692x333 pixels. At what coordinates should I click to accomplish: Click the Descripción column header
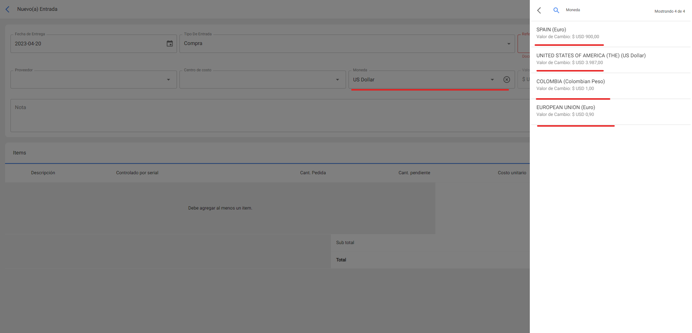pos(43,173)
